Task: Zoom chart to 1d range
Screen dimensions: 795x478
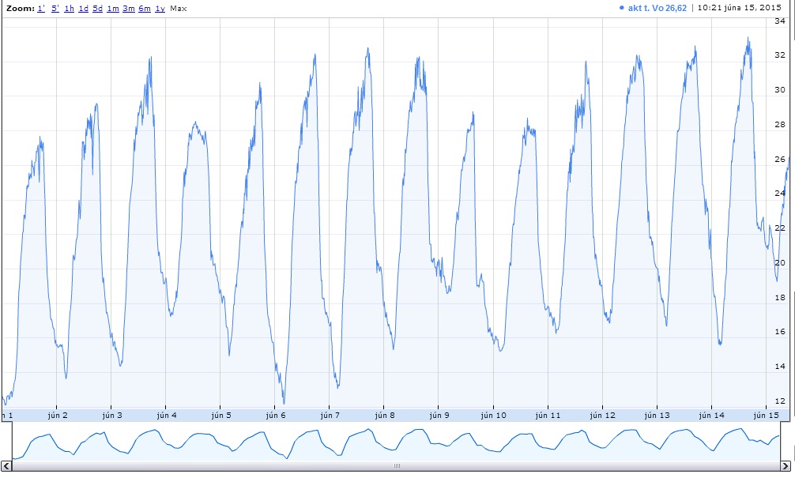Action: tap(84, 8)
